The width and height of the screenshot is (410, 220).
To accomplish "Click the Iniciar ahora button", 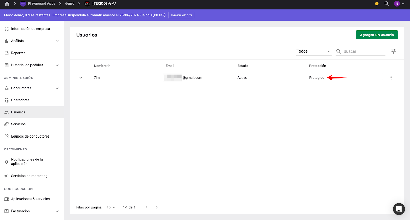I will (181, 15).
